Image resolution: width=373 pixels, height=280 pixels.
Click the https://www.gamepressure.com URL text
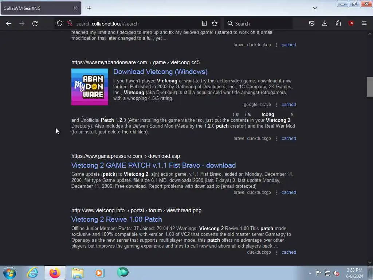[x=107, y=156]
